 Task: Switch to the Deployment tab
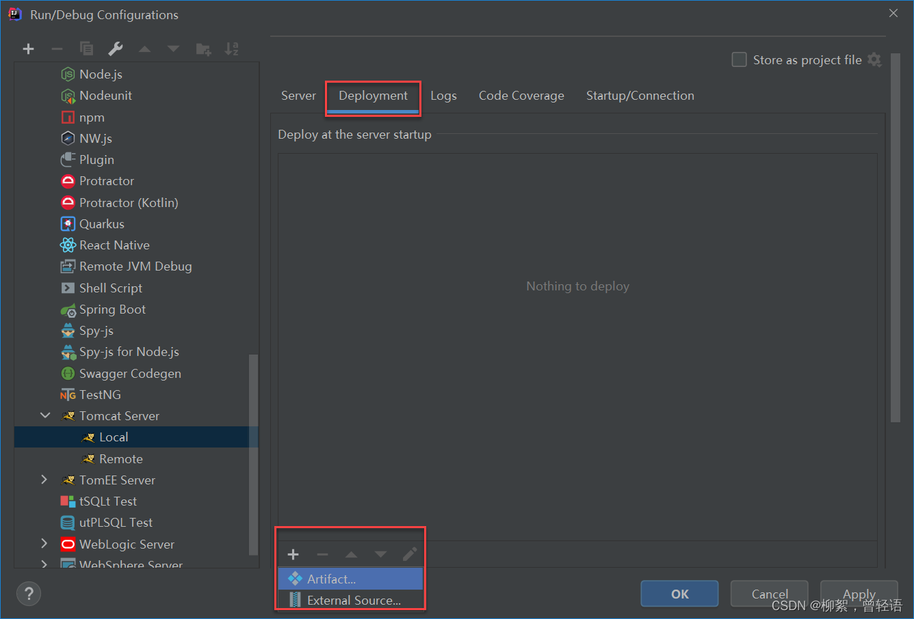(373, 96)
